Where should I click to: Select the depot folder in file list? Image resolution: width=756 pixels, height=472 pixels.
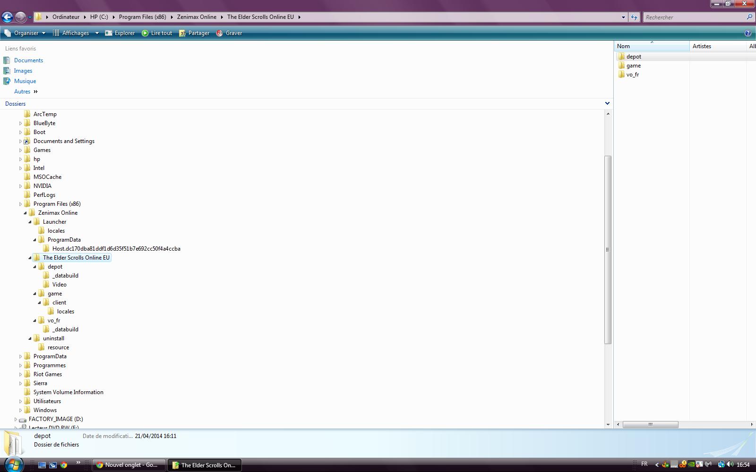634,57
